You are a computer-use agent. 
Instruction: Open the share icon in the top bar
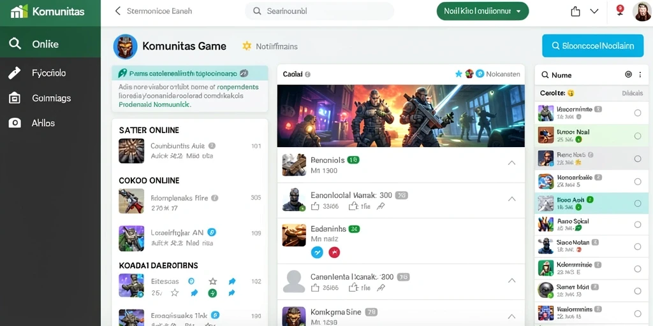coord(576,11)
